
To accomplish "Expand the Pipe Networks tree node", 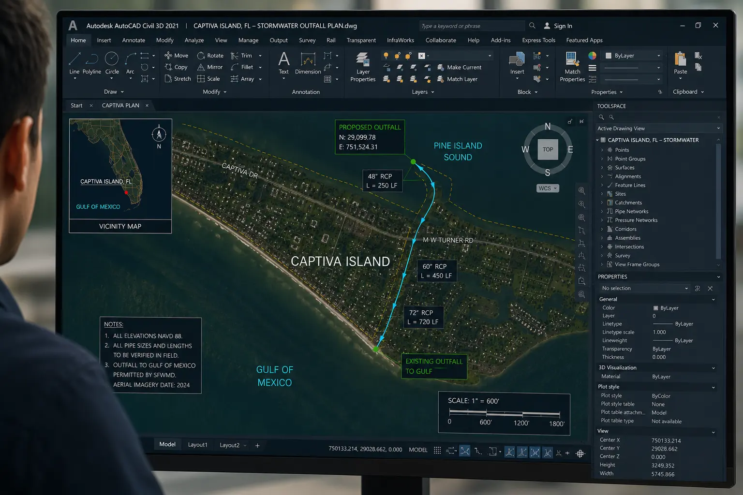I will 602,212.
